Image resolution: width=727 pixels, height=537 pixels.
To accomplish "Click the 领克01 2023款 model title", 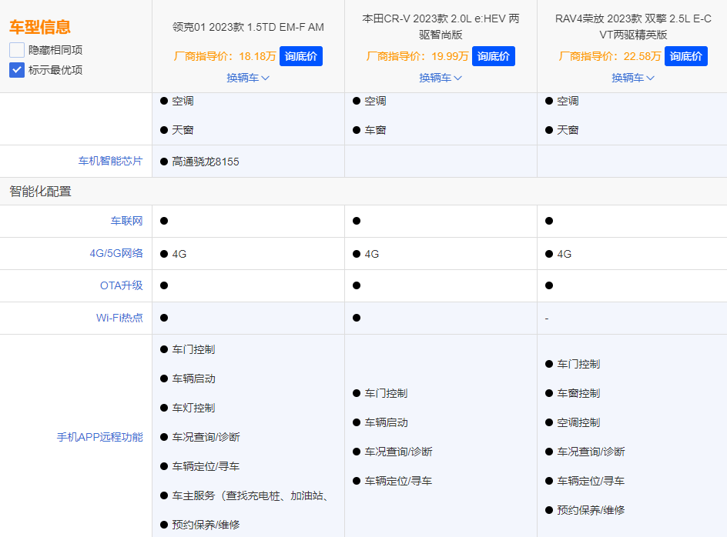I will pos(248,27).
